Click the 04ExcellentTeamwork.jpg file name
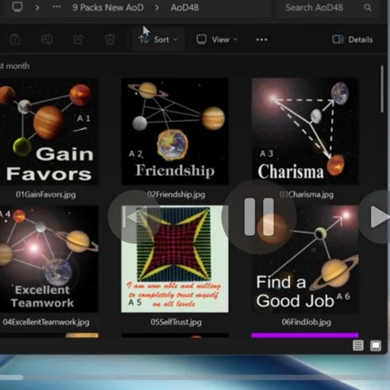390x390 pixels. pos(46,322)
